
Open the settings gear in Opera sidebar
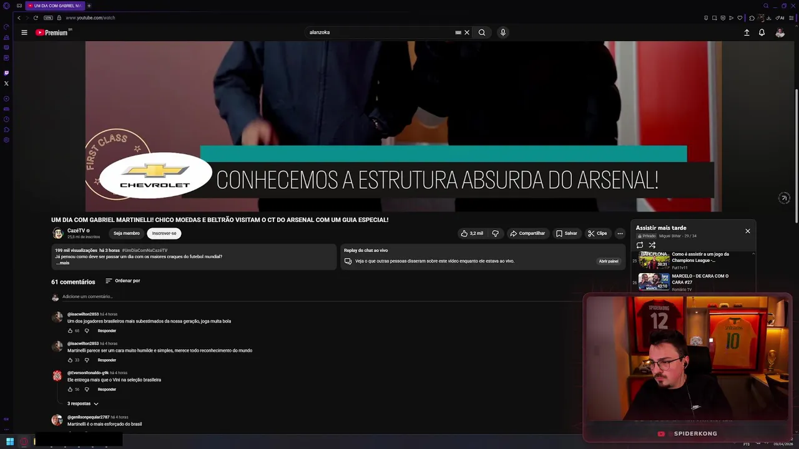click(x=6, y=140)
